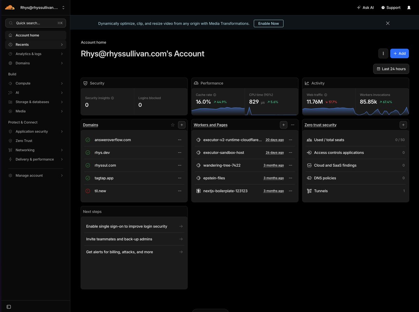The image size is (419, 312).
Task: Click Zero trust security plus icon
Action: (403, 125)
